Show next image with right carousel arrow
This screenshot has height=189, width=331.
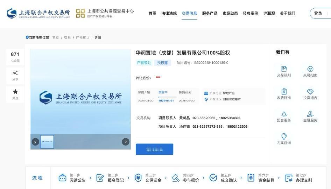coord(126,142)
